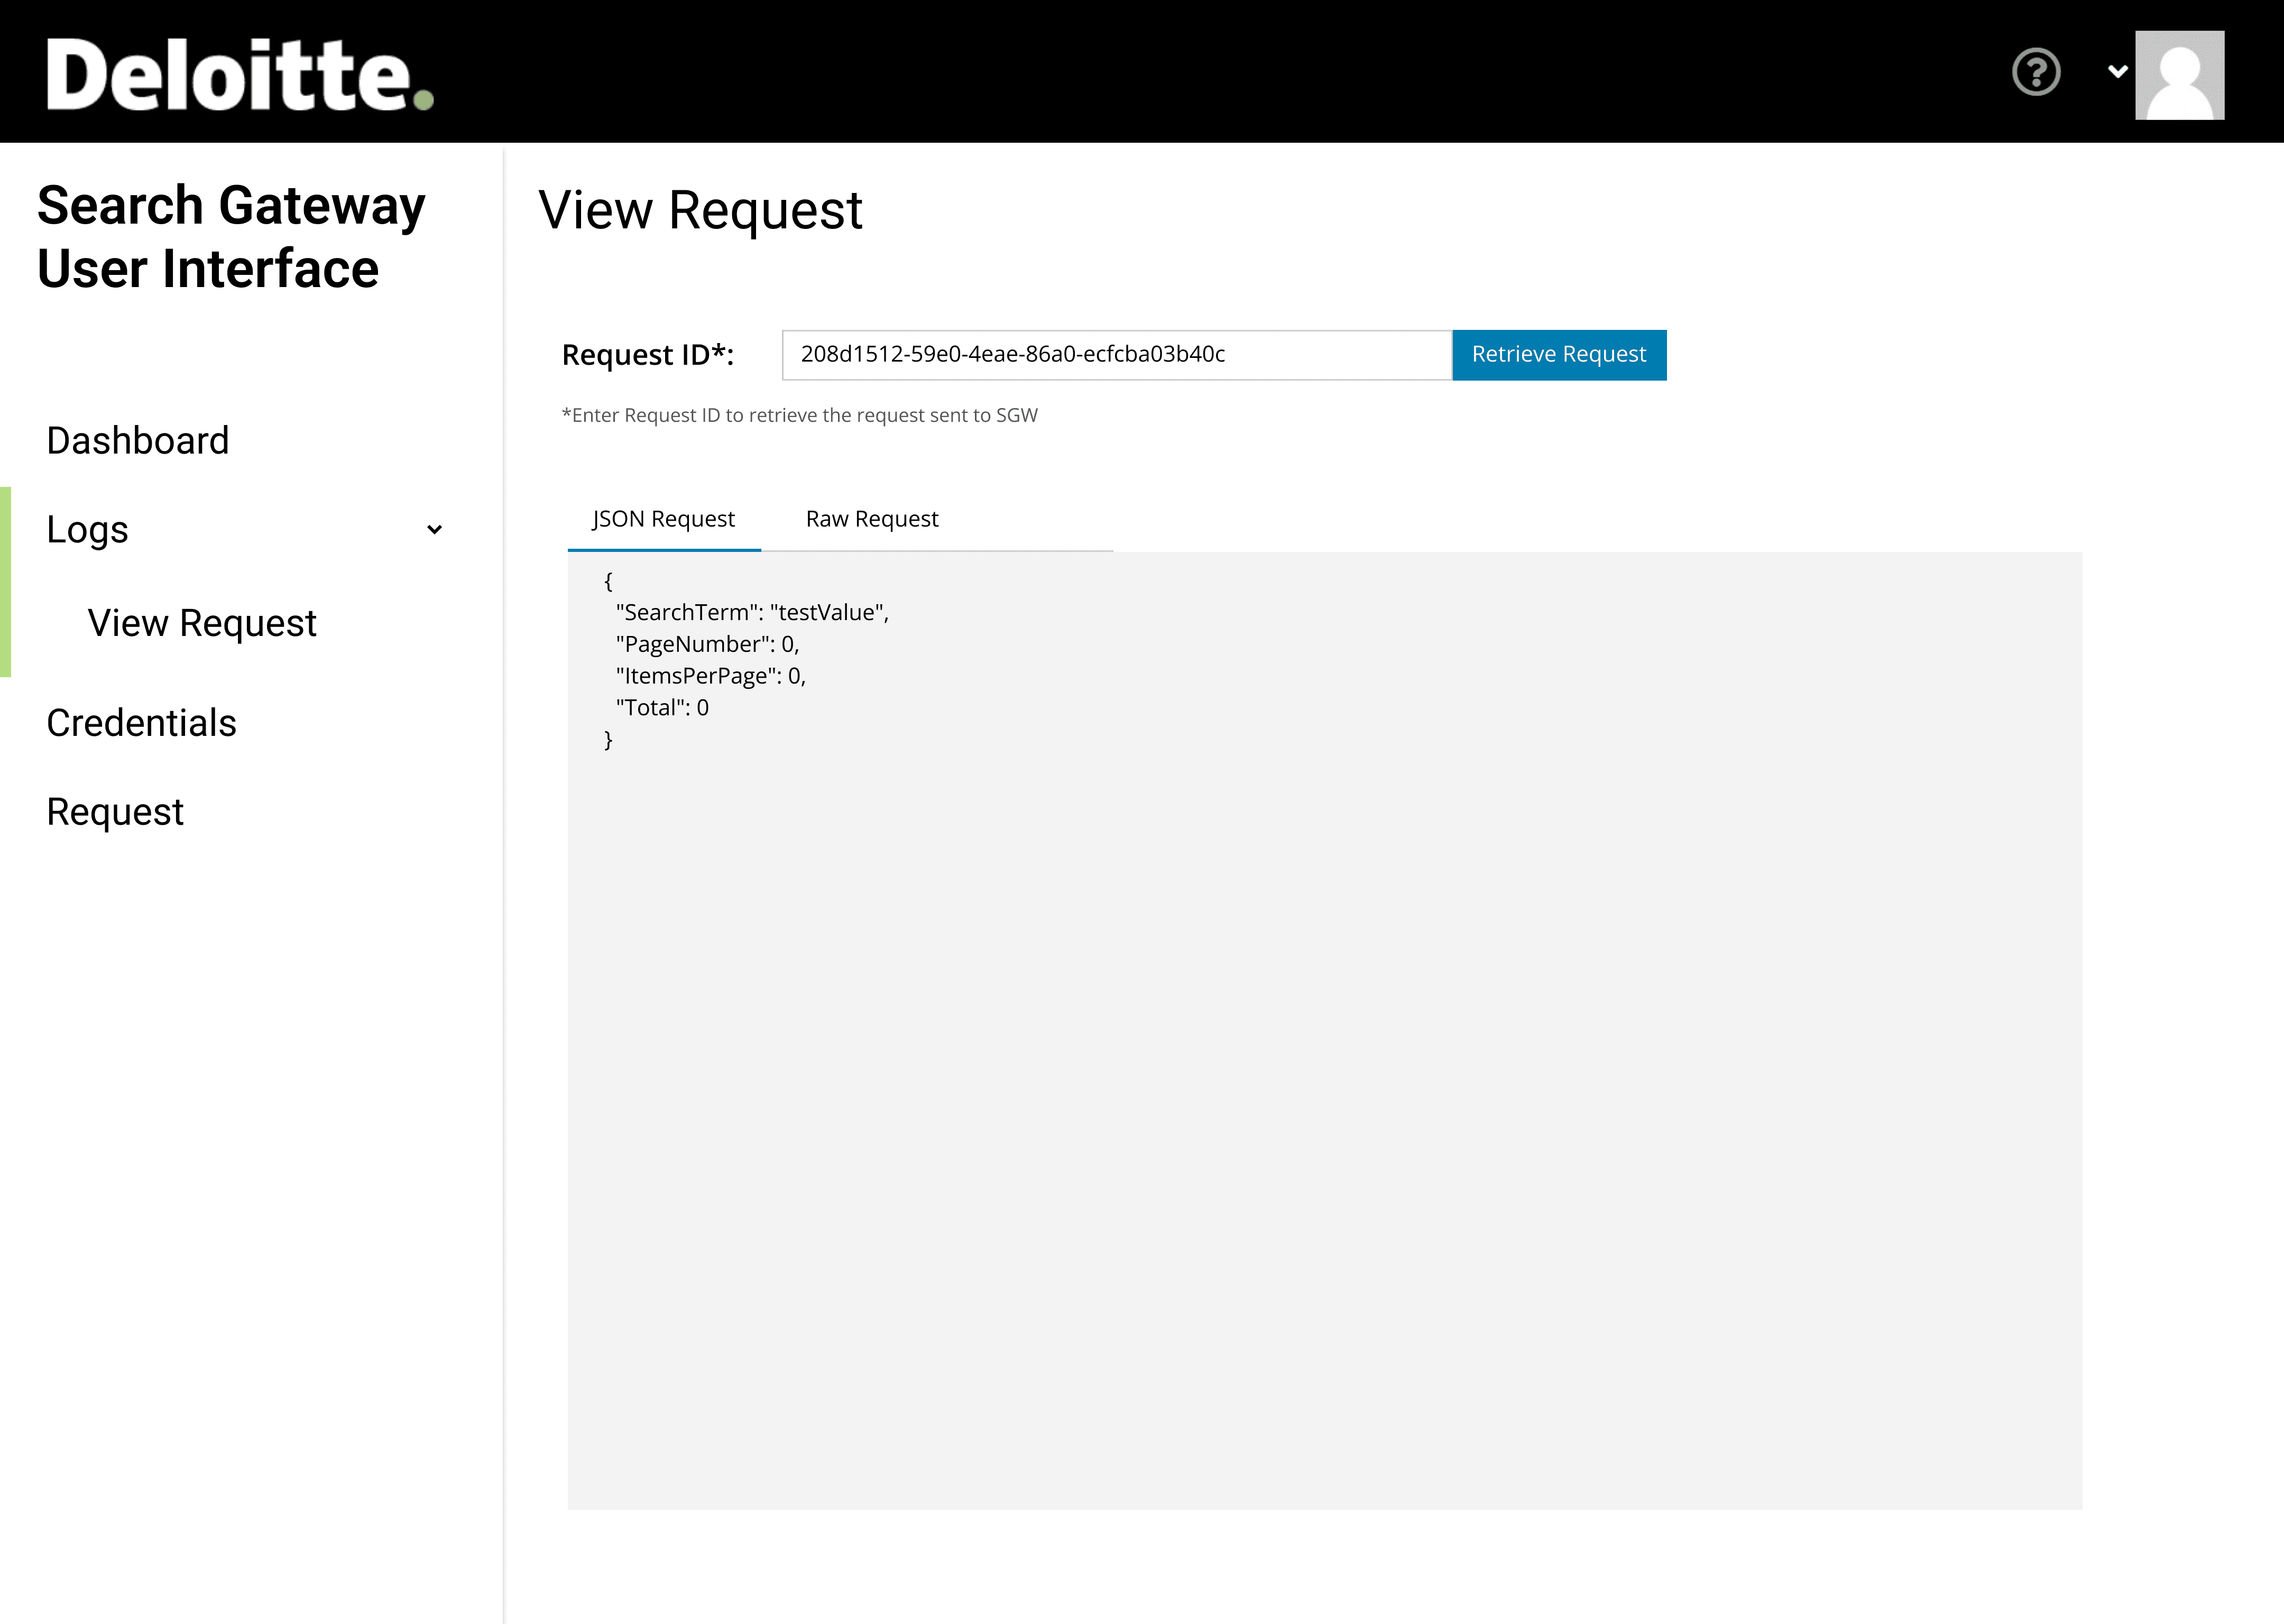Click the Request ID helper hint text
The image size is (2284, 1624).
point(799,416)
